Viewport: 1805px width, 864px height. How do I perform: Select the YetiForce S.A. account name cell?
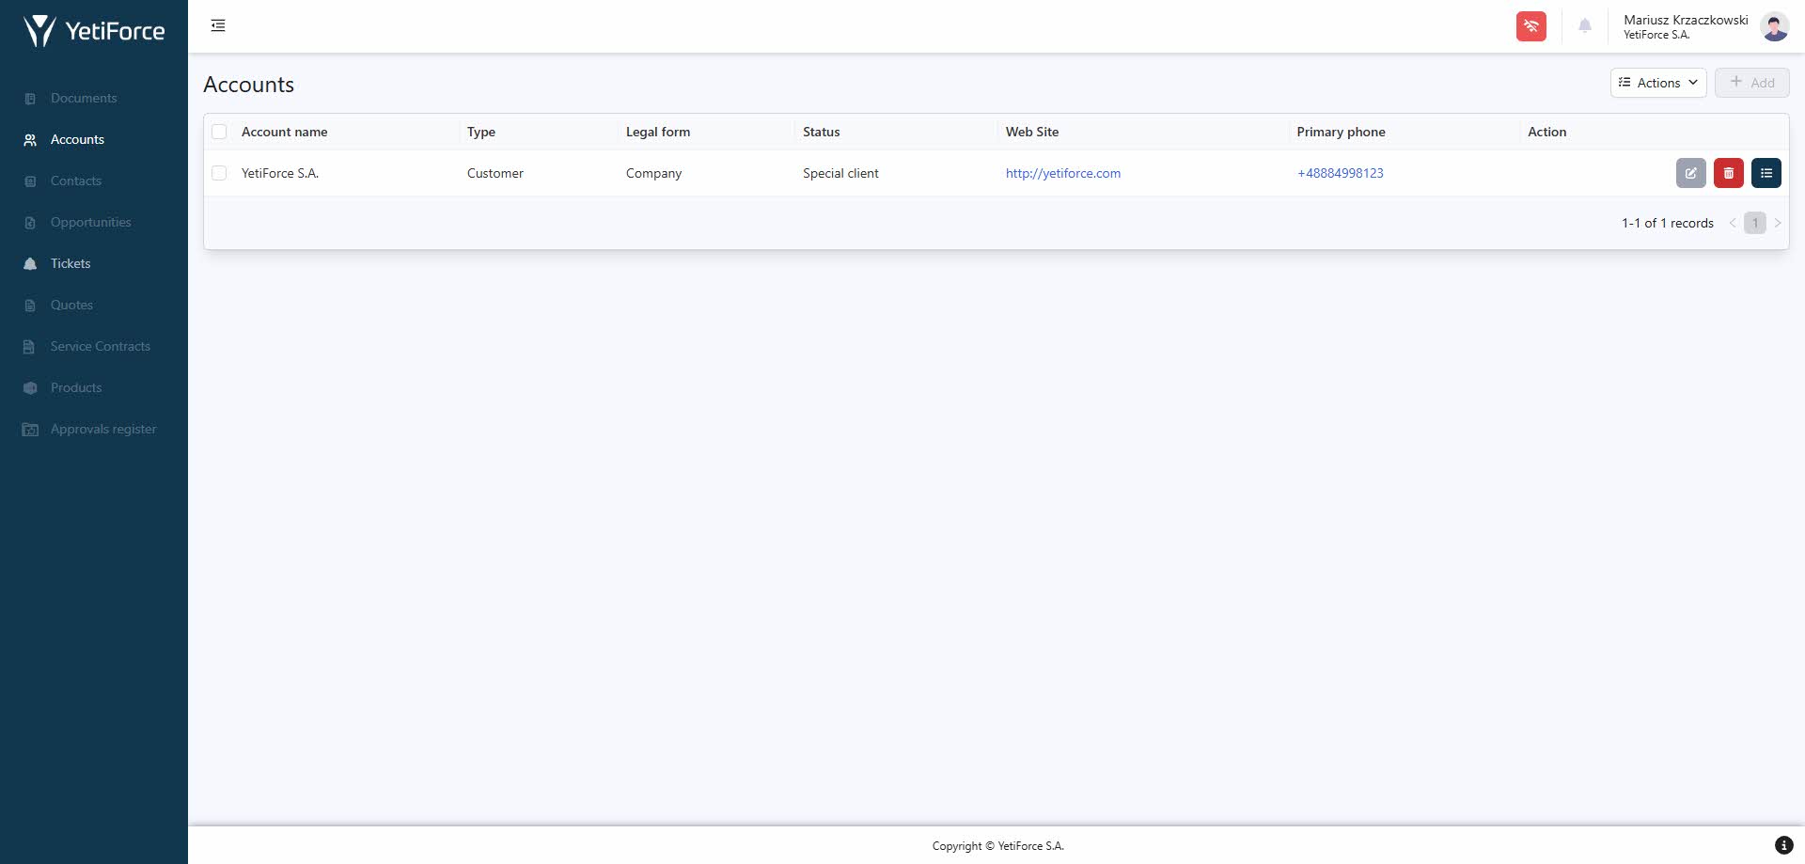280,173
